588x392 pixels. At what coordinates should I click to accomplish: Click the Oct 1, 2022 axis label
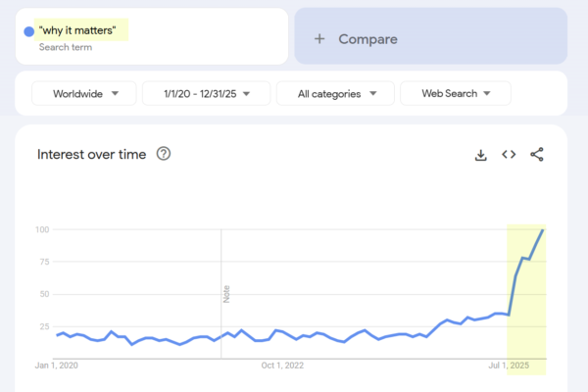pos(282,366)
